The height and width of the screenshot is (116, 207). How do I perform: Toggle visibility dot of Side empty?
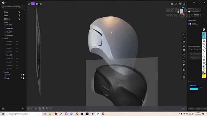coord(24,78)
